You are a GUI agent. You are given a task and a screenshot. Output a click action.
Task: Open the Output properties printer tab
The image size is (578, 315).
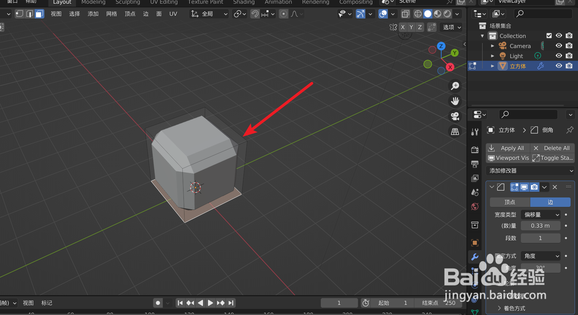pyautogui.click(x=475, y=164)
